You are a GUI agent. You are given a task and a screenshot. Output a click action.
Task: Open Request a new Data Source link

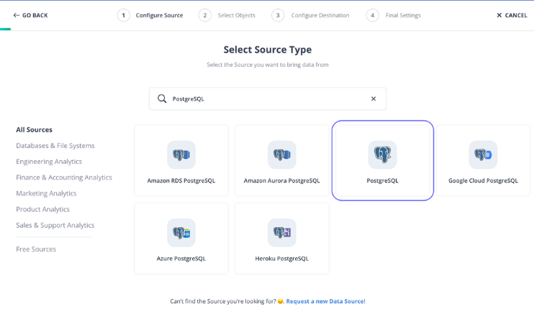[325, 301]
